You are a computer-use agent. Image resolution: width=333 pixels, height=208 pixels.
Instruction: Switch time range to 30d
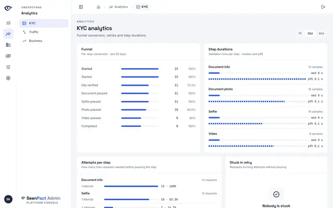pyautogui.click(x=310, y=33)
